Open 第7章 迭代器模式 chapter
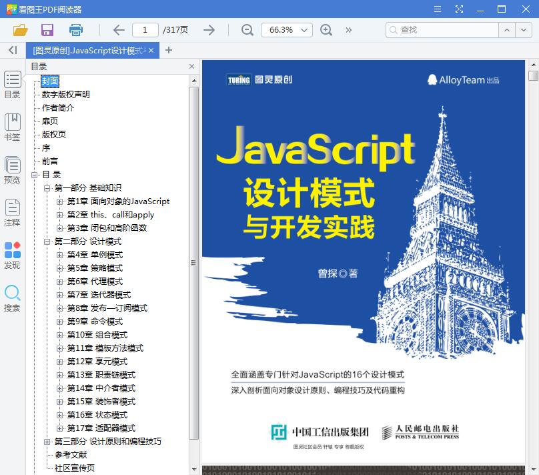The image size is (539, 475). 99,295
